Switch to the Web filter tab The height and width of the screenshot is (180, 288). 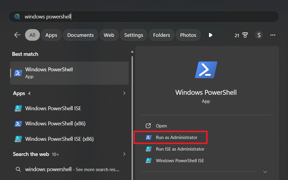click(x=109, y=35)
